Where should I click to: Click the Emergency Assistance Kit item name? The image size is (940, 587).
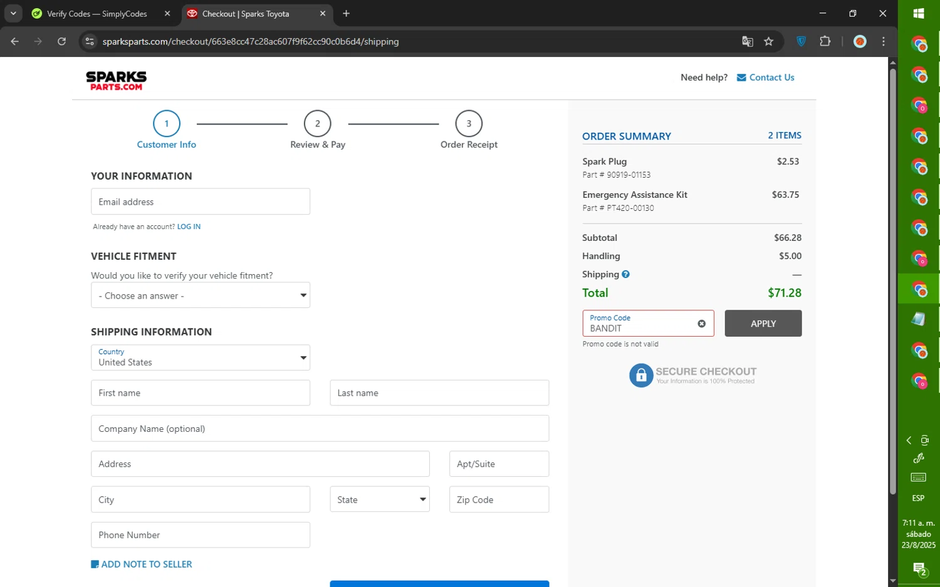coord(635,195)
